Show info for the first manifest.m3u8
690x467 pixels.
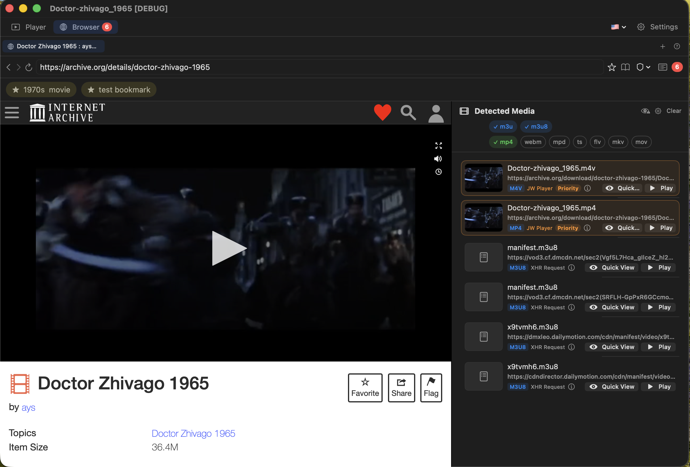point(571,268)
